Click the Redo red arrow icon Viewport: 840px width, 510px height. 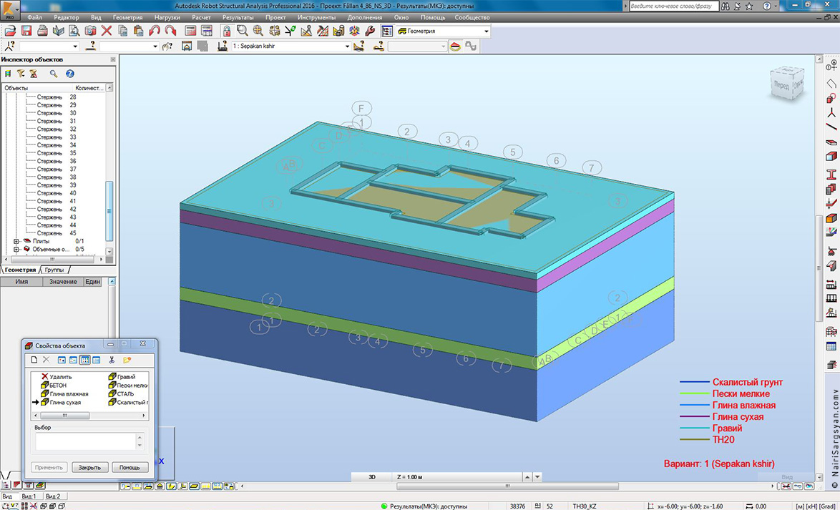coord(171,31)
